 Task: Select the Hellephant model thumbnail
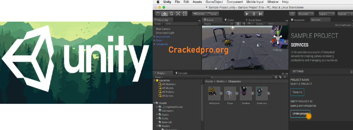coord(214,93)
